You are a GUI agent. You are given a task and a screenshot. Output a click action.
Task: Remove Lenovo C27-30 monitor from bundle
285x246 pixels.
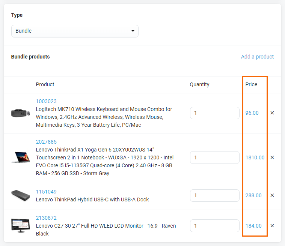coord(272,226)
